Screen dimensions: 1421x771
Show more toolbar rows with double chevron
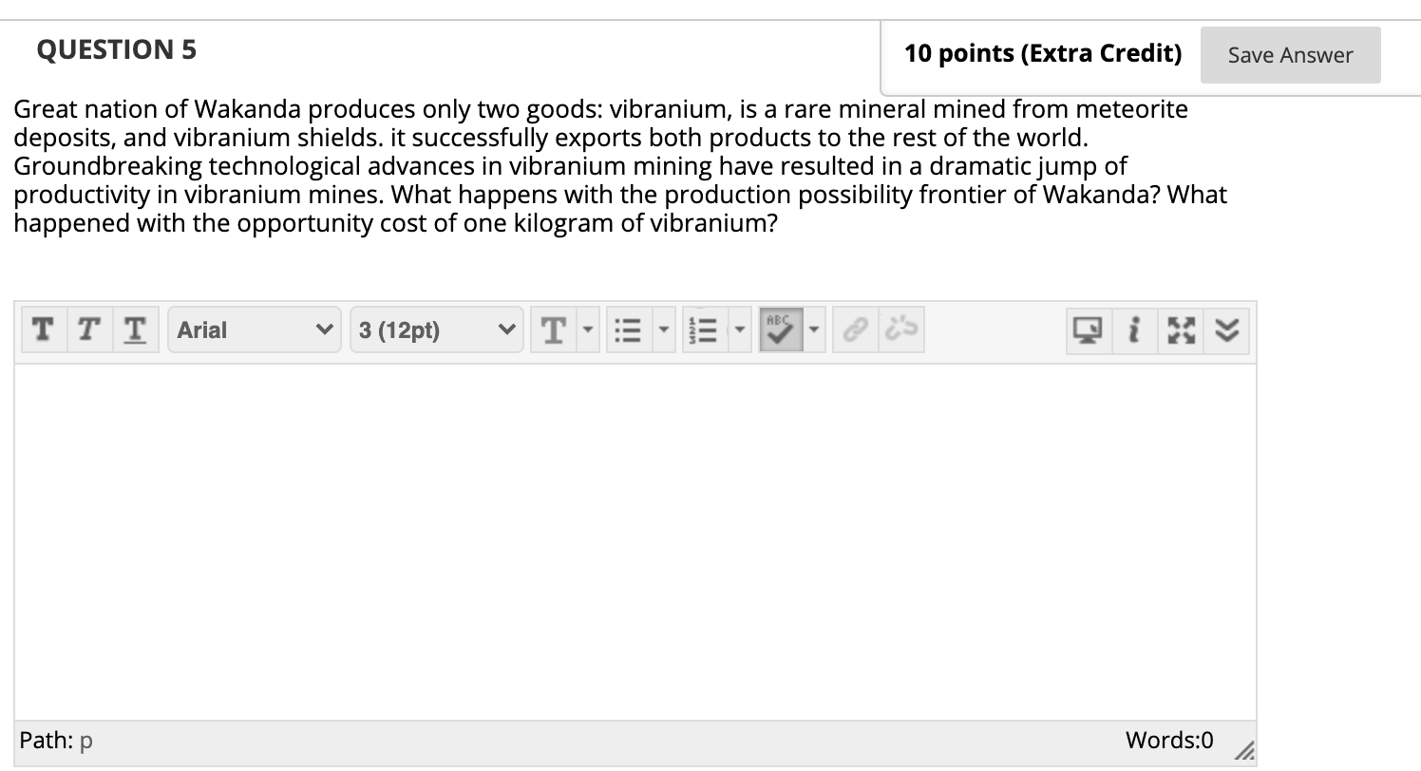(x=1227, y=330)
